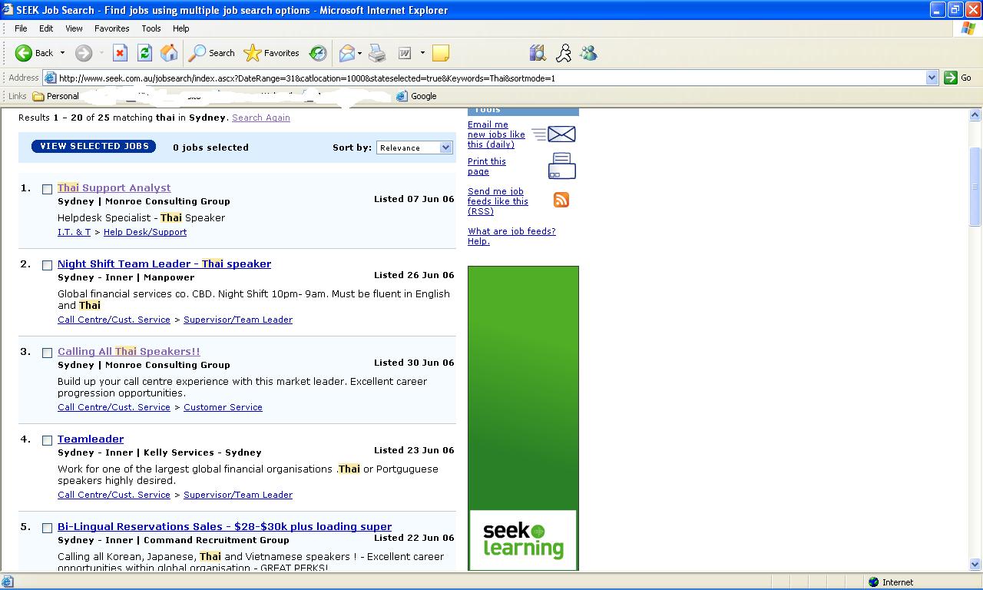983x590 pixels.
Task: Open the Tools menu
Action: click(151, 28)
